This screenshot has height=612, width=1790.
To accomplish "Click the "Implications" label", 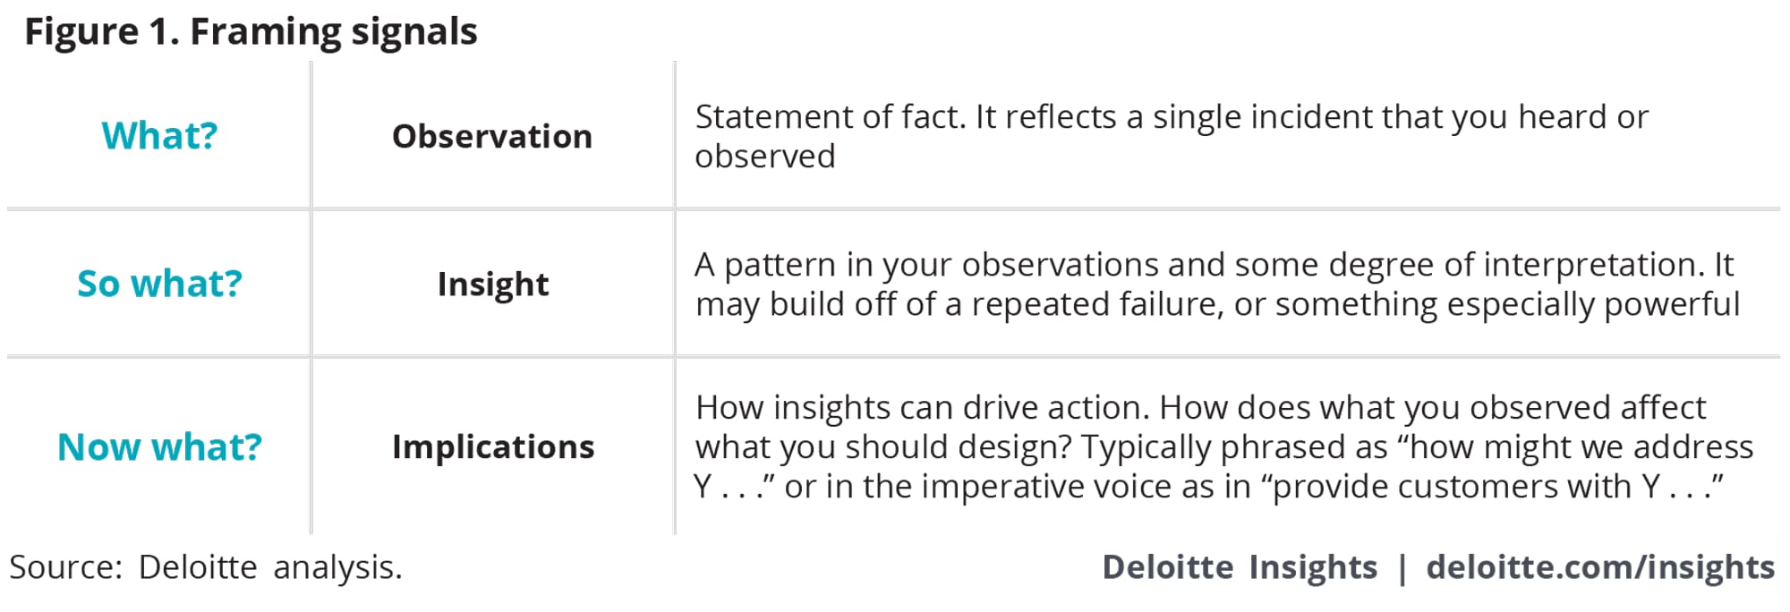I will pyautogui.click(x=492, y=446).
